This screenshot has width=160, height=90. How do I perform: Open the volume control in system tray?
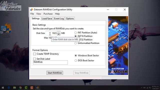coord(144,88)
